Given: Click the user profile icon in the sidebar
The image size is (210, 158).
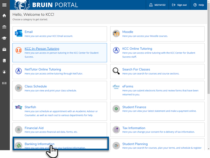Looking at the screenshot, I should click(4, 72).
